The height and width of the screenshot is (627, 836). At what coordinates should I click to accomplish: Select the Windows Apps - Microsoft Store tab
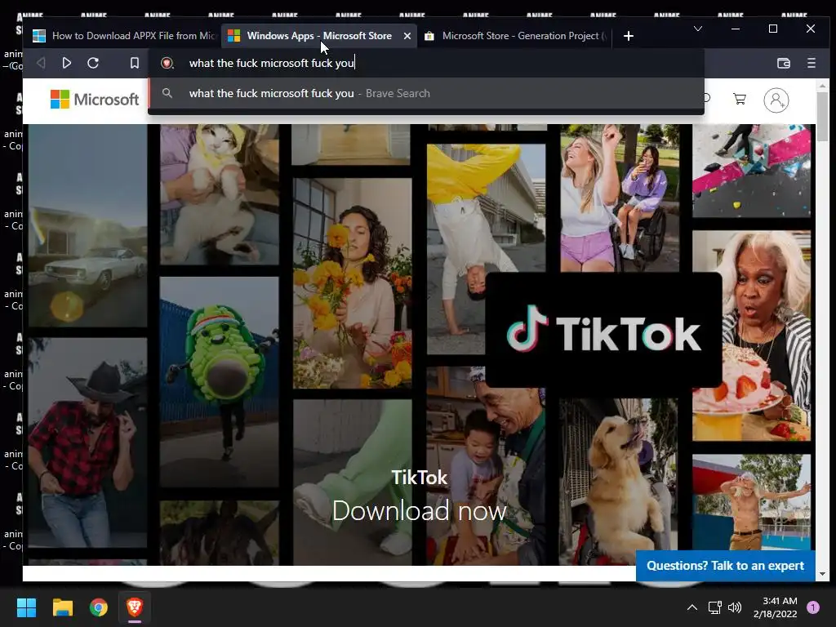(319, 36)
